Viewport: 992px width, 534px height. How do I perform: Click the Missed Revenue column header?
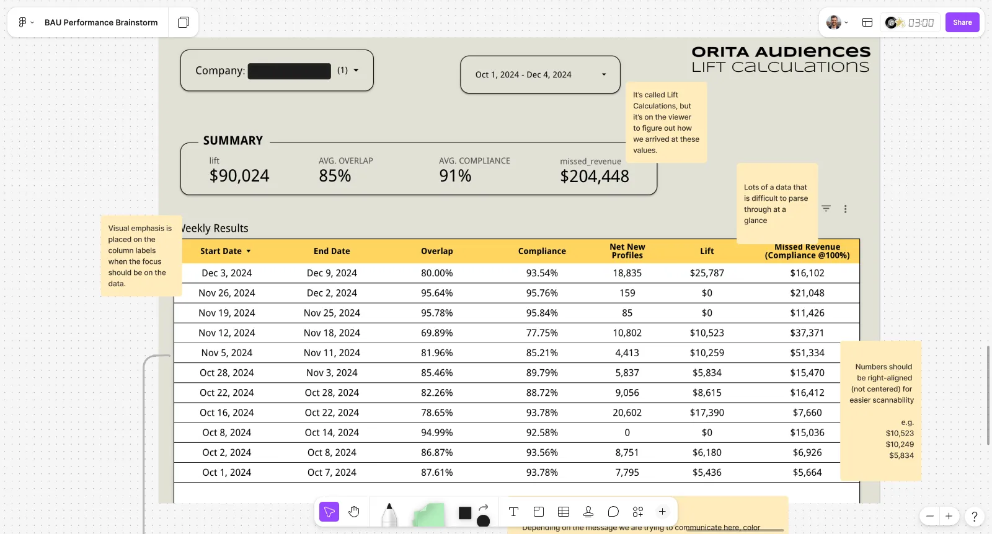[807, 251]
